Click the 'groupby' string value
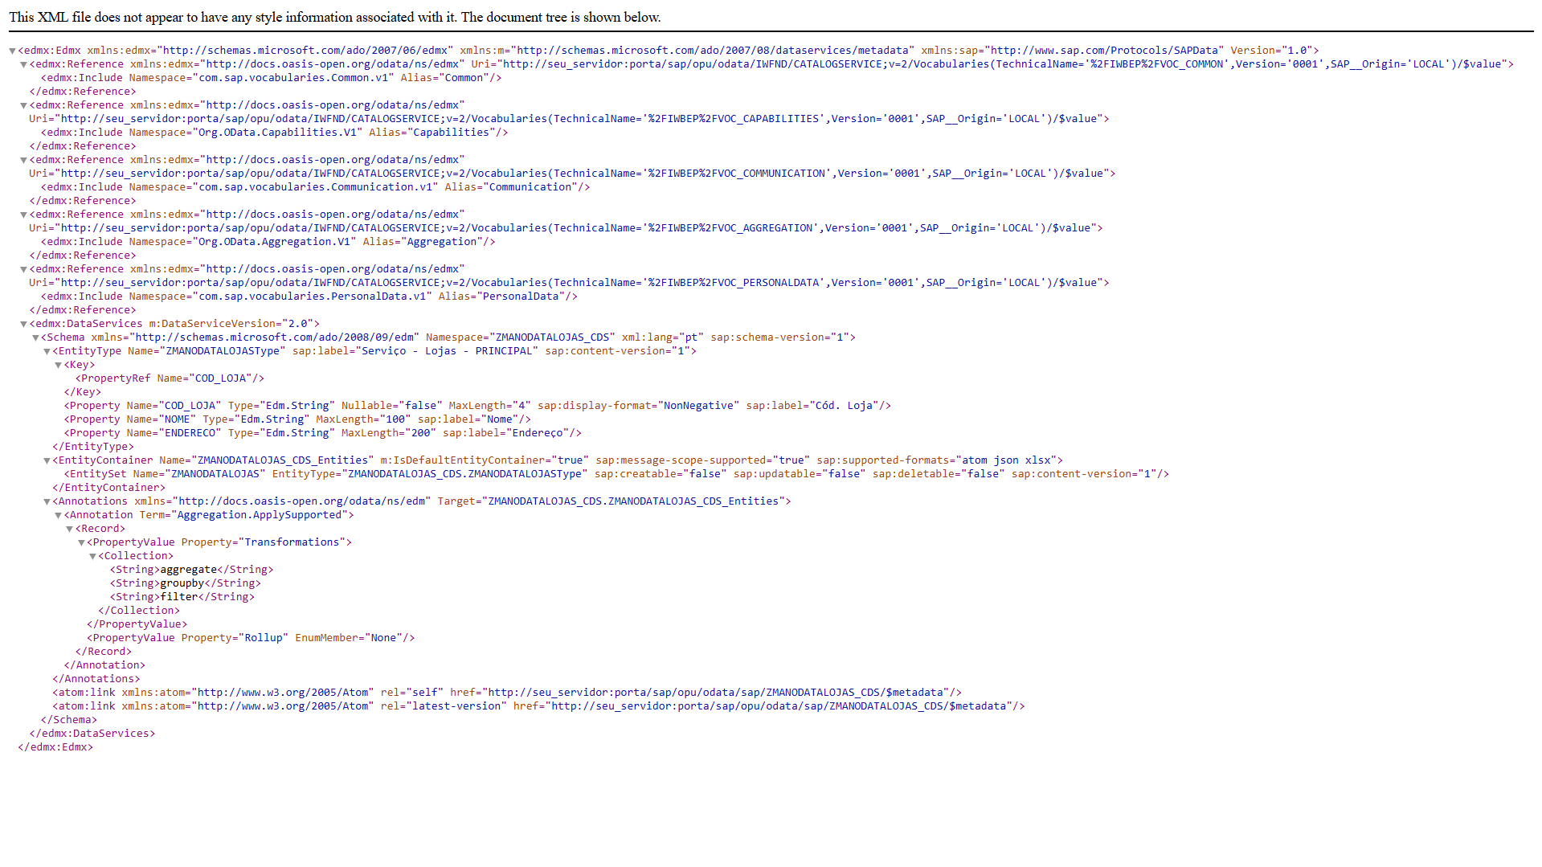This screenshot has height=867, width=1542. pos(182,583)
